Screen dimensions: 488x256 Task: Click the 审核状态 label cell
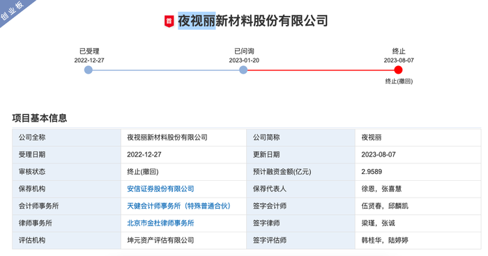[x=66, y=172]
